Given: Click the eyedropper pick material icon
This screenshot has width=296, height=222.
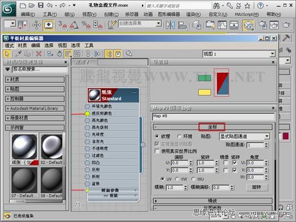Looking at the screenshot, I should (x=18, y=54).
